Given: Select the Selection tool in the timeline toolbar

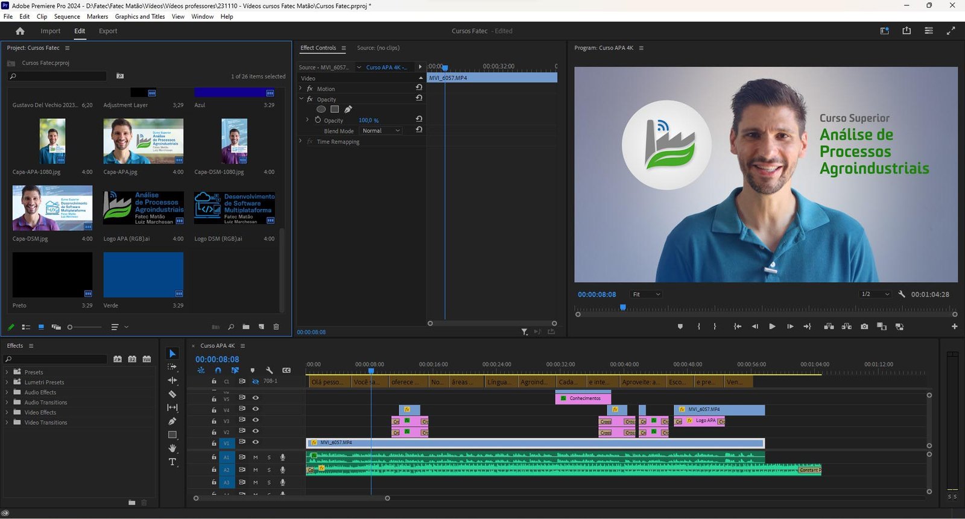Looking at the screenshot, I should click(x=172, y=353).
